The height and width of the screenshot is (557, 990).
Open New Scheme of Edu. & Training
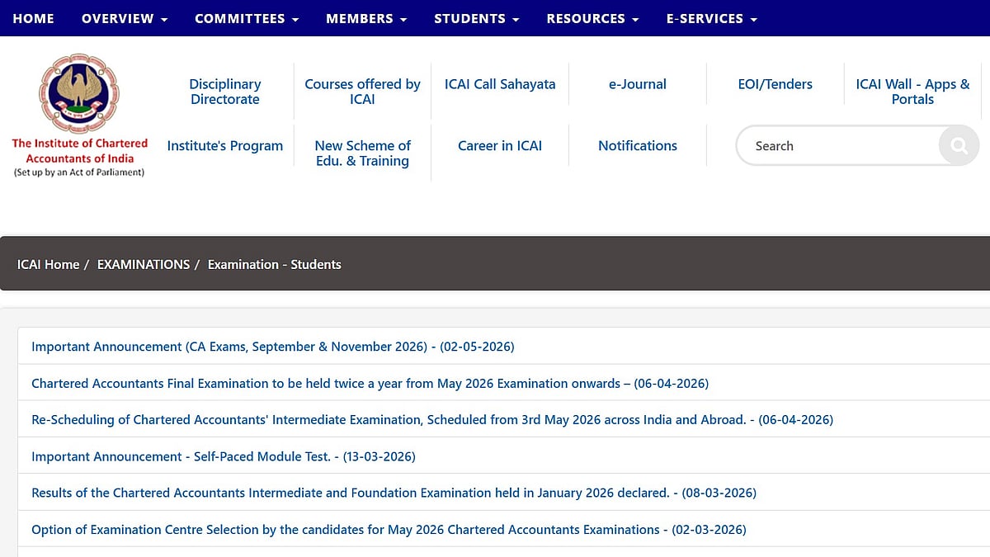[x=362, y=153]
